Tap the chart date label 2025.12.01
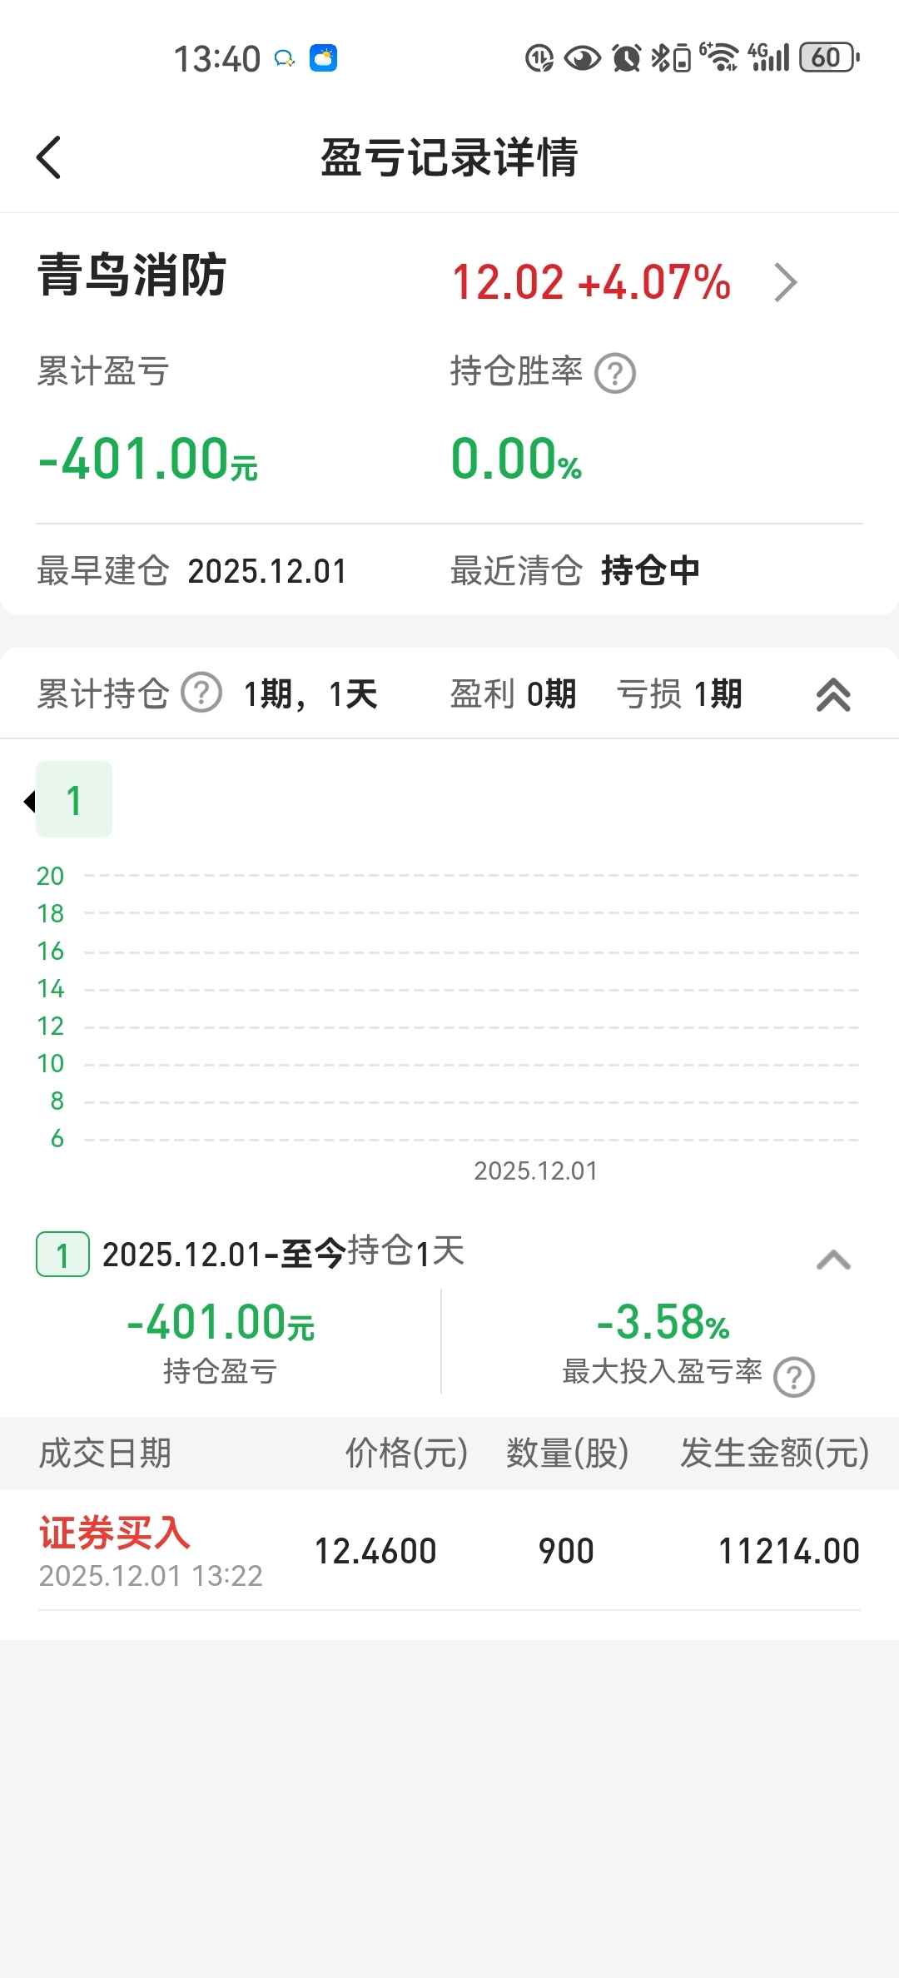Viewport: 899px width, 1978px height. 535,1171
